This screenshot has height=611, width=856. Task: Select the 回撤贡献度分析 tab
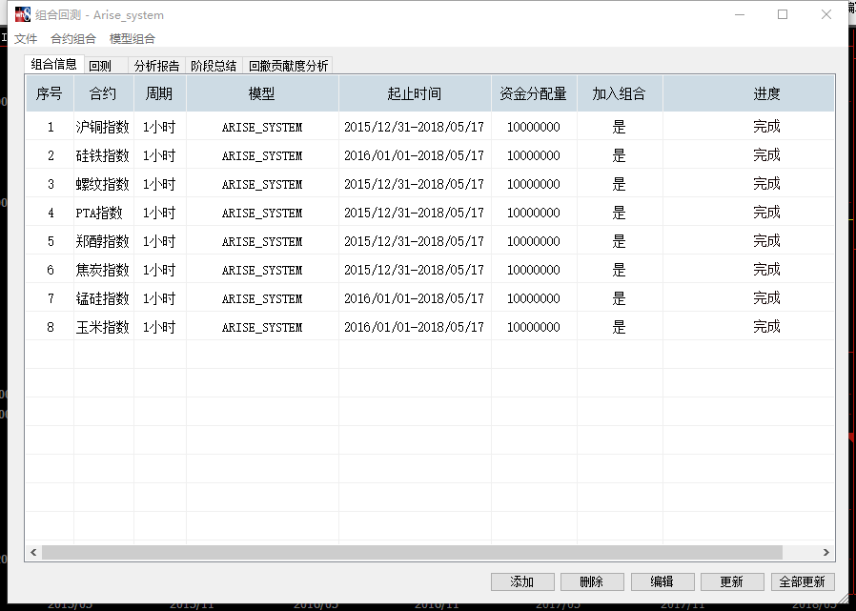288,66
